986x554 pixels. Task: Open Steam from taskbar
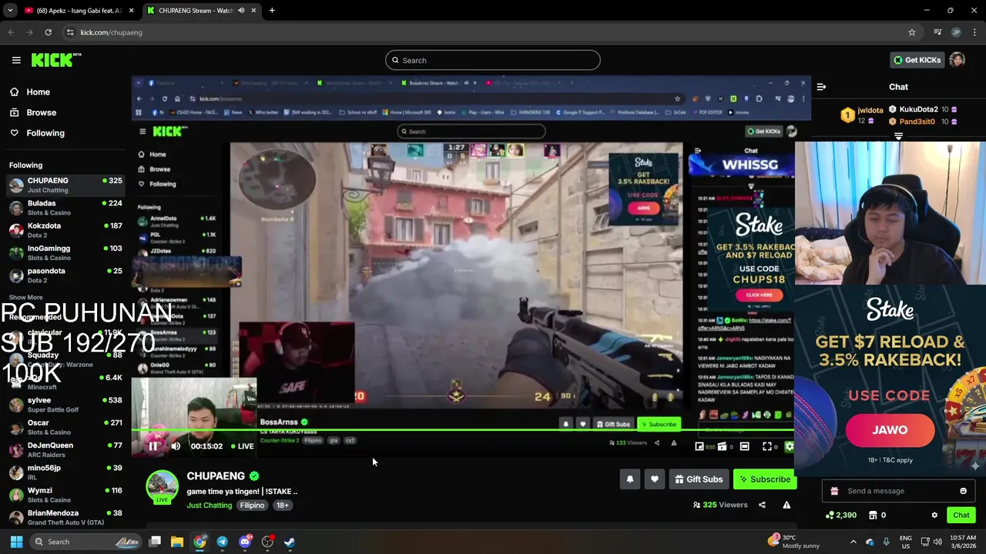(290, 542)
